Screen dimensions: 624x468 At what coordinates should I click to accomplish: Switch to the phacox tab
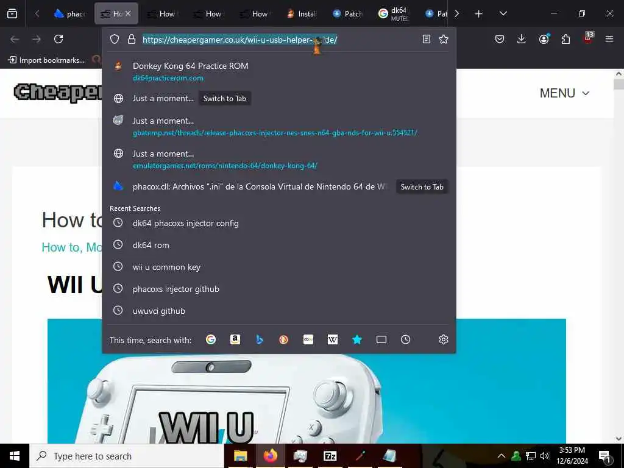69,13
